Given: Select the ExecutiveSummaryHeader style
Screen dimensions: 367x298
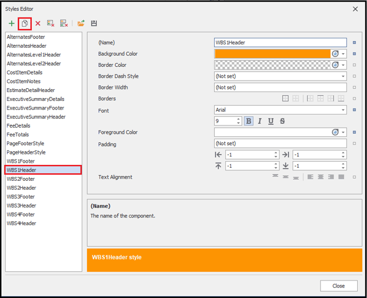Looking at the screenshot, I should point(43,117).
